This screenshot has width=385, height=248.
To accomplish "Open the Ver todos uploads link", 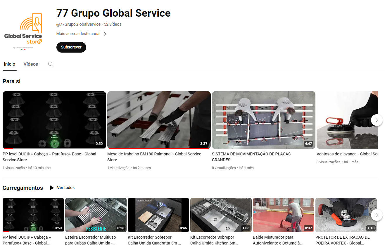I will pyautogui.click(x=66, y=188).
